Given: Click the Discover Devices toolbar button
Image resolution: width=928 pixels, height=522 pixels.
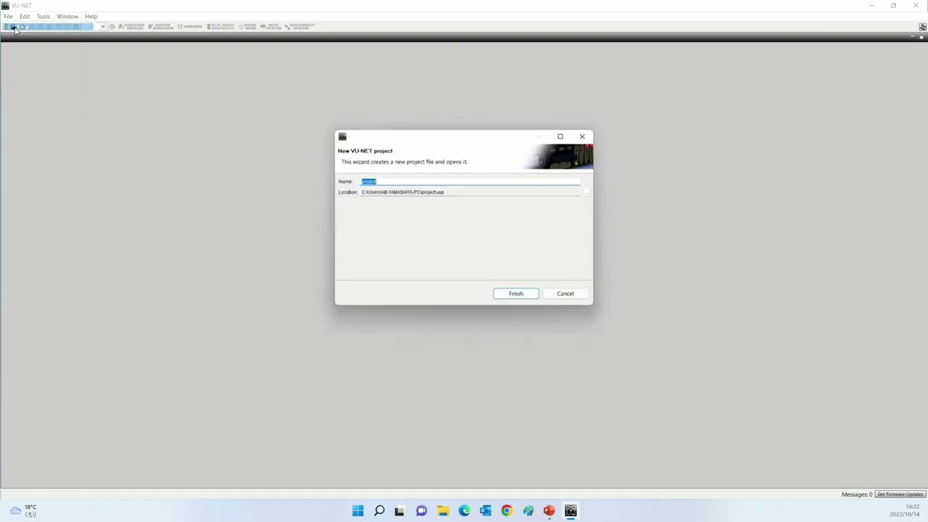Looking at the screenshot, I should click(131, 26).
